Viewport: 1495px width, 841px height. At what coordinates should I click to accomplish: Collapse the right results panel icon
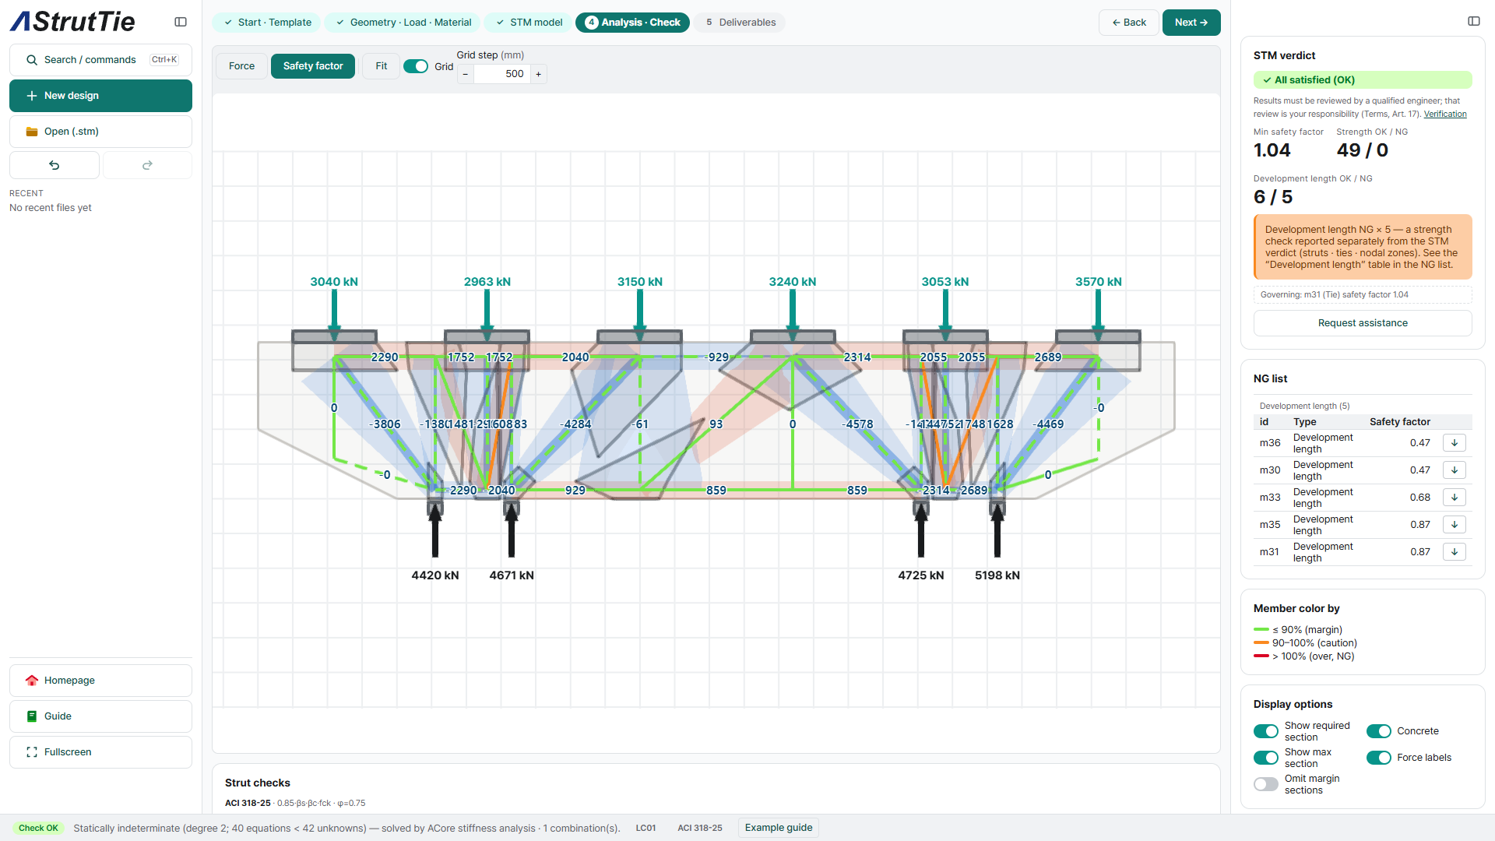coord(1474,21)
